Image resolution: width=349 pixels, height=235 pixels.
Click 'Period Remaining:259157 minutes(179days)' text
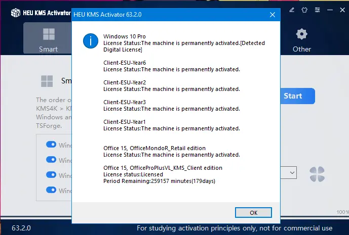[x=159, y=181]
